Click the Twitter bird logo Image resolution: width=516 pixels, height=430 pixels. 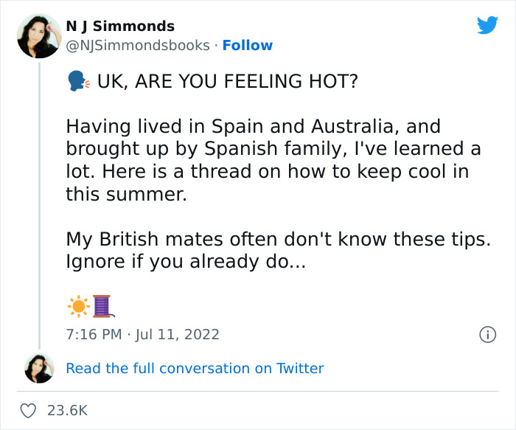pyautogui.click(x=487, y=26)
